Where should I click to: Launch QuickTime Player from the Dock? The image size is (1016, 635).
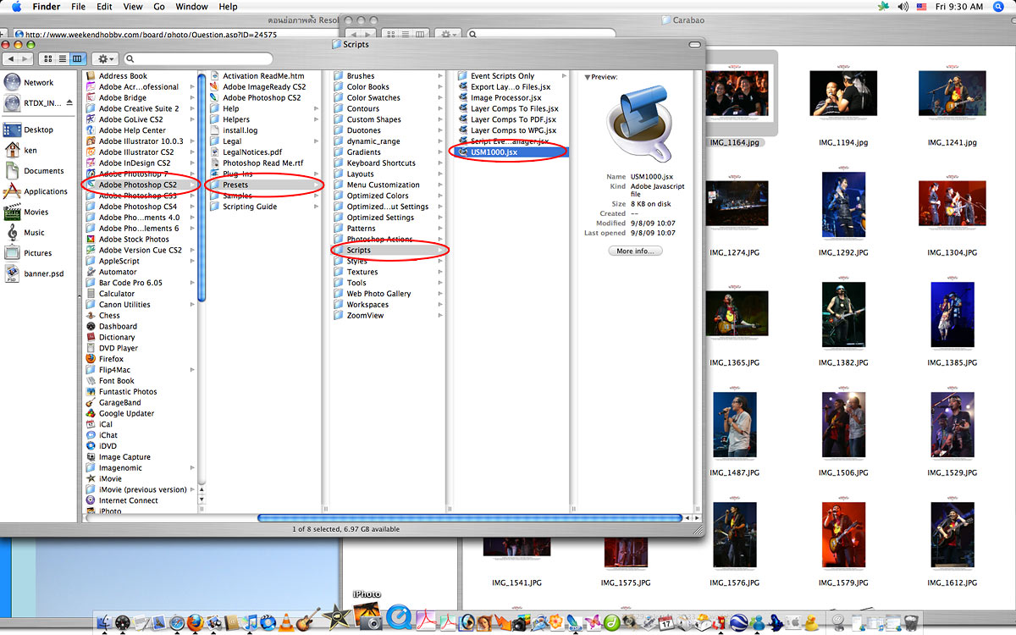point(399,619)
